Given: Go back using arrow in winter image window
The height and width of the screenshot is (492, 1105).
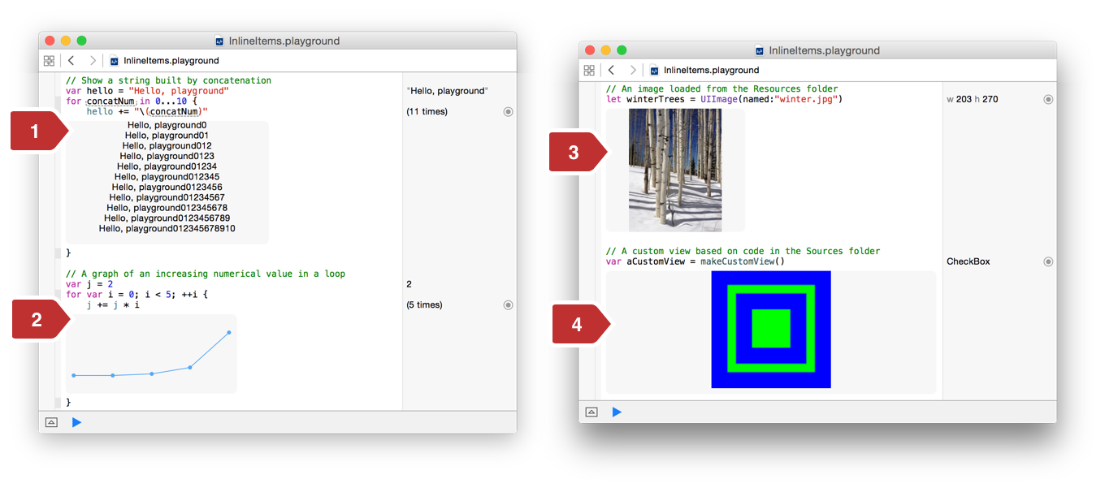Looking at the screenshot, I should coord(612,71).
